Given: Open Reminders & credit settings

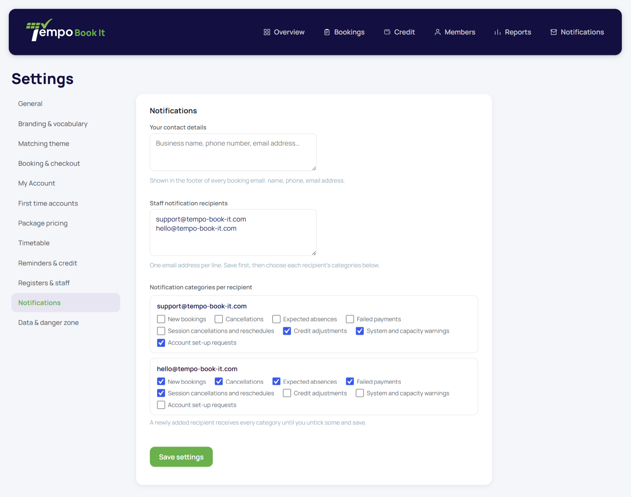Looking at the screenshot, I should tap(66, 263).
